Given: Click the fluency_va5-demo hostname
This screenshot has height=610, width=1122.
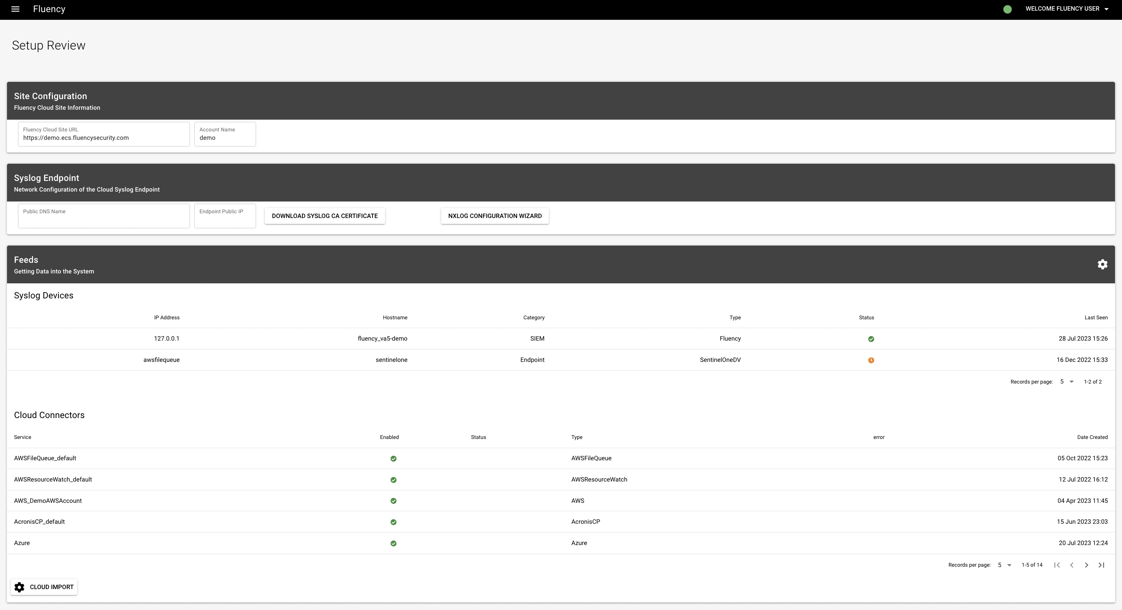Looking at the screenshot, I should (382, 338).
